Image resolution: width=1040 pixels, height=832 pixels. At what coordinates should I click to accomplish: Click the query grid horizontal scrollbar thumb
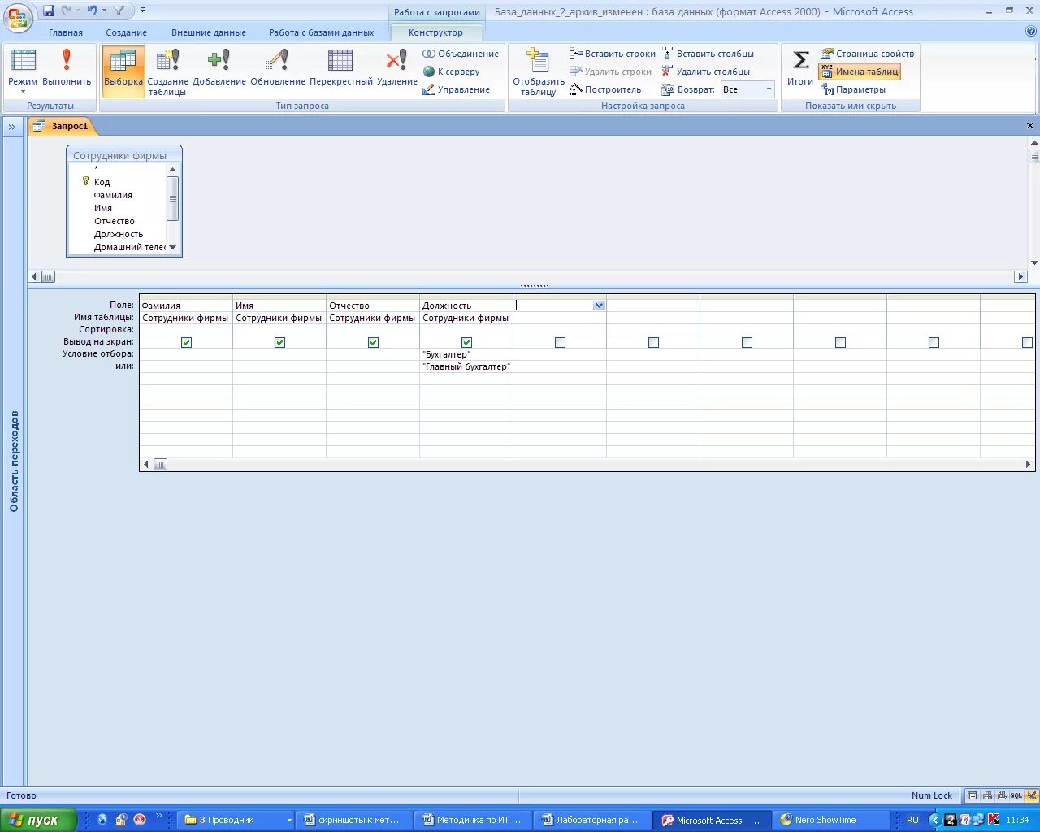(160, 465)
